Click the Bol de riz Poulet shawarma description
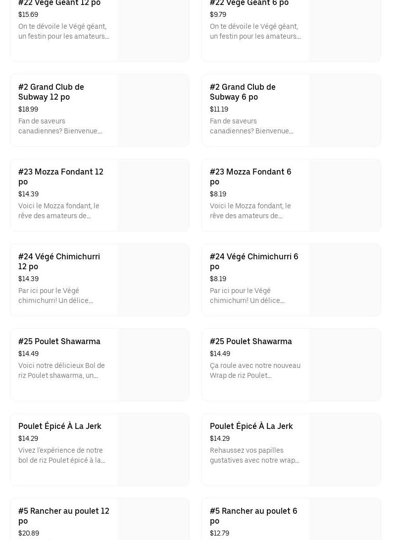 [x=61, y=370]
